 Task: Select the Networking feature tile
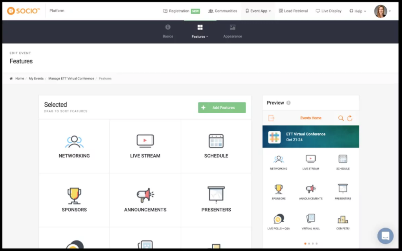point(74,146)
